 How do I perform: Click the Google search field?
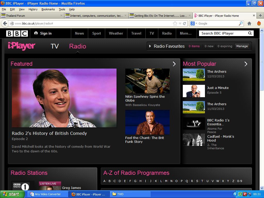pyautogui.click(x=218, y=23)
